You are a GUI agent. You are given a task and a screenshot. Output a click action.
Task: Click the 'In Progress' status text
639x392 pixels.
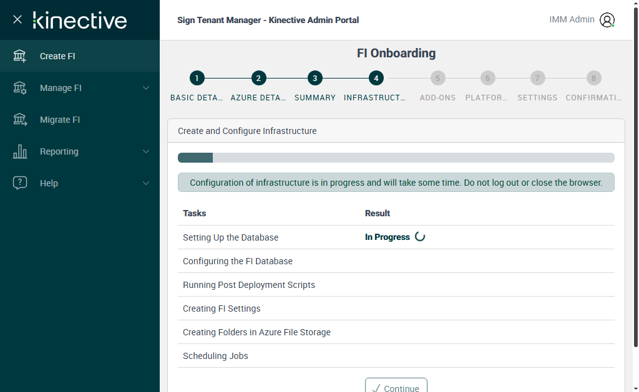point(387,237)
